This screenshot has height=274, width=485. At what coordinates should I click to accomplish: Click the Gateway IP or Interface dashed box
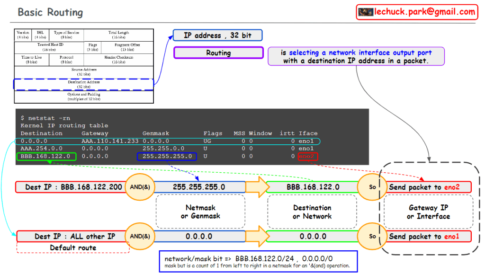pyautogui.click(x=428, y=212)
